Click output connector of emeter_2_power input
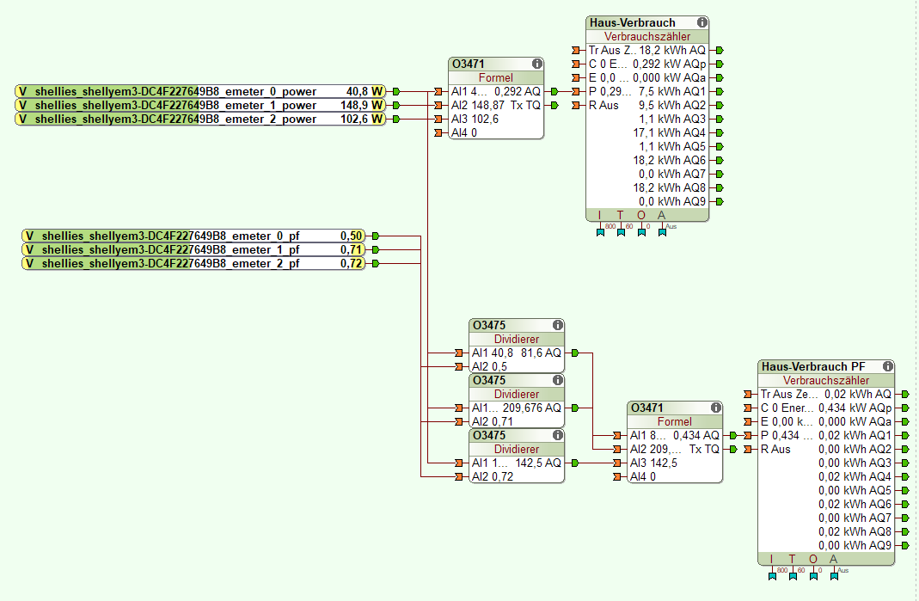Viewport: 919px width, 601px height. click(x=396, y=119)
